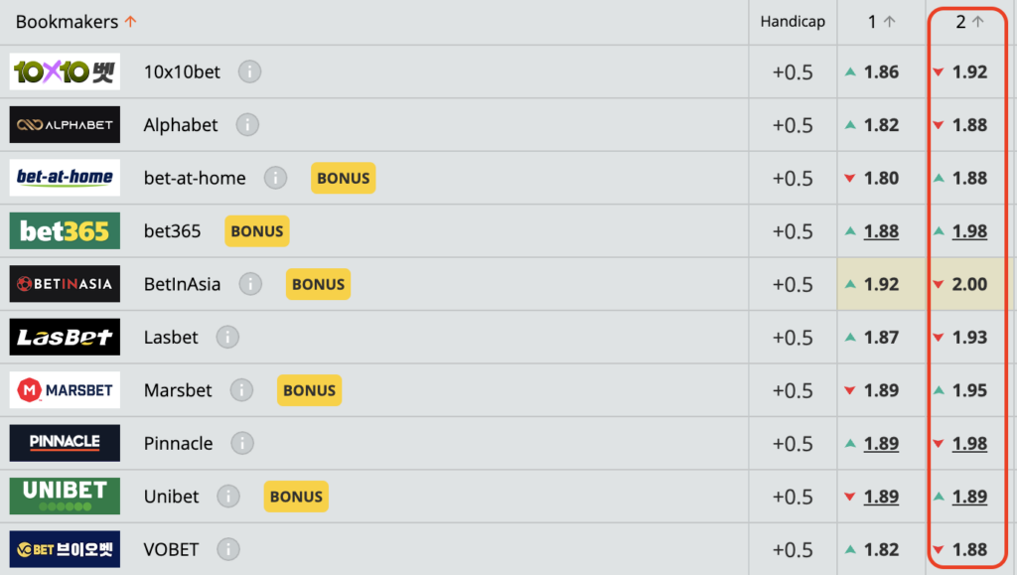This screenshot has height=575, width=1017.
Task: Click the bet365 logo
Action: pyautogui.click(x=65, y=231)
